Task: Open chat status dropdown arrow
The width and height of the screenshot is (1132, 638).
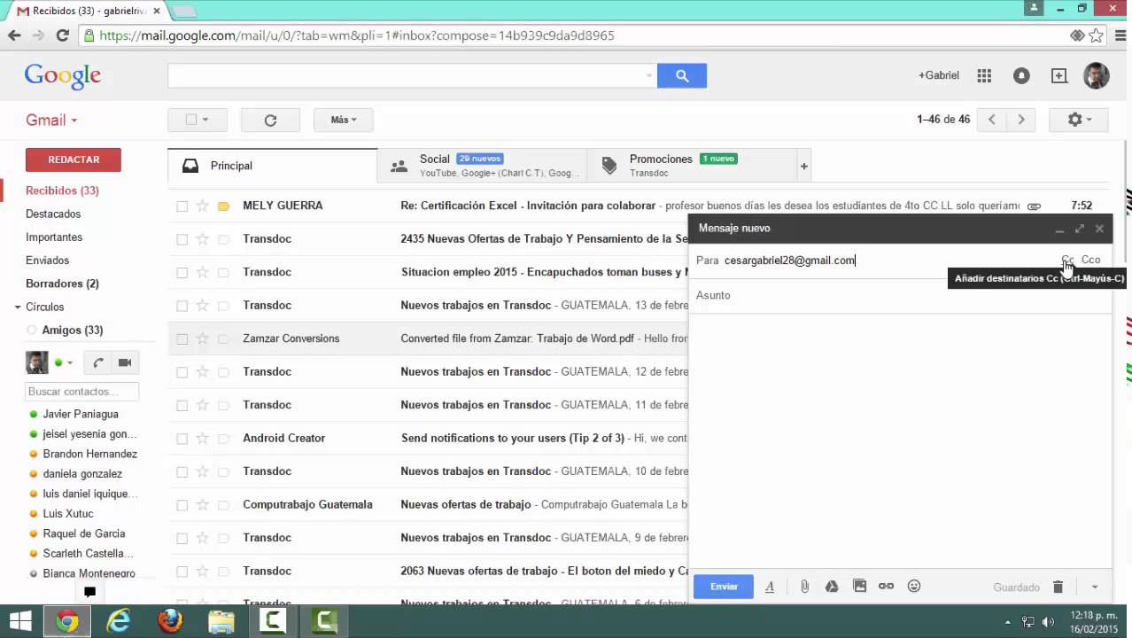Action: coord(69,362)
